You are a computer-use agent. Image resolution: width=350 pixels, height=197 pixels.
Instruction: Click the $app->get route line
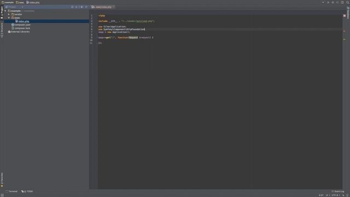pos(126,38)
